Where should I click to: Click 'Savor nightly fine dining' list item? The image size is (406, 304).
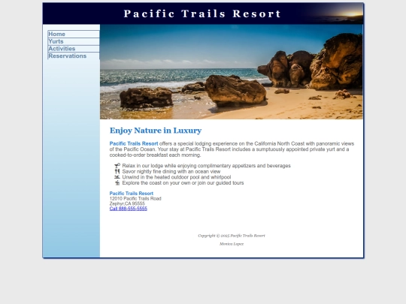pyautogui.click(x=171, y=171)
